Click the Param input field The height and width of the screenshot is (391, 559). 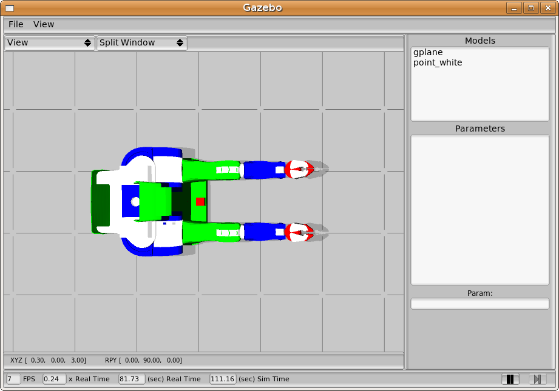point(480,304)
